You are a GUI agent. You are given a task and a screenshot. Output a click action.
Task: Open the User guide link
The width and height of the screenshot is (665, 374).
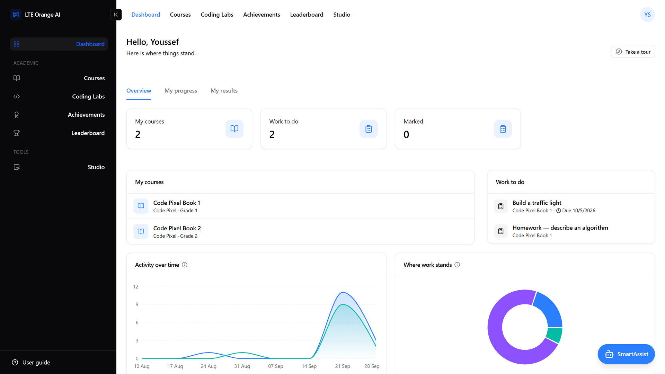[x=36, y=362]
